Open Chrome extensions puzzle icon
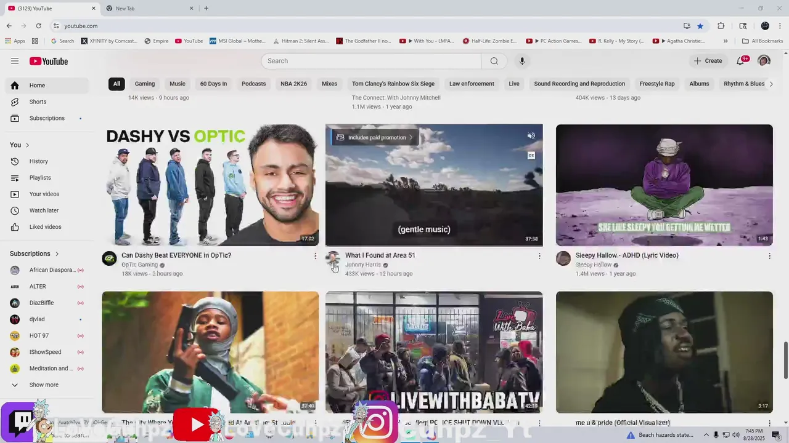This screenshot has height=443, width=789. click(x=721, y=26)
